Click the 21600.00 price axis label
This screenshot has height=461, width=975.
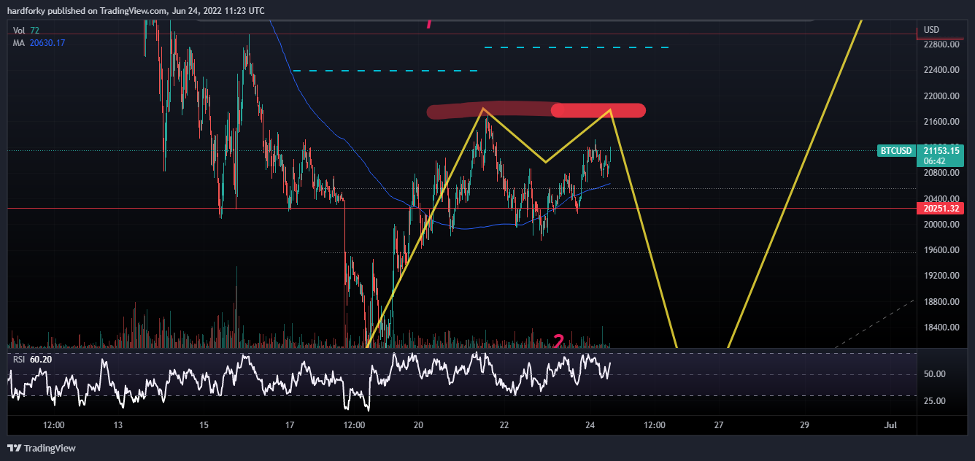(941, 122)
